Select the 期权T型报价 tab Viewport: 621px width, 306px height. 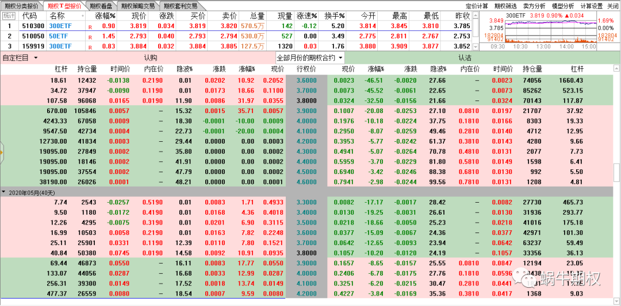point(64,6)
